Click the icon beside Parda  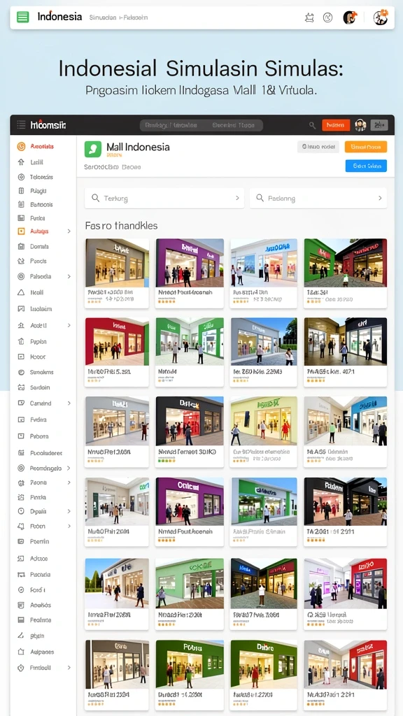pyautogui.click(x=20, y=497)
